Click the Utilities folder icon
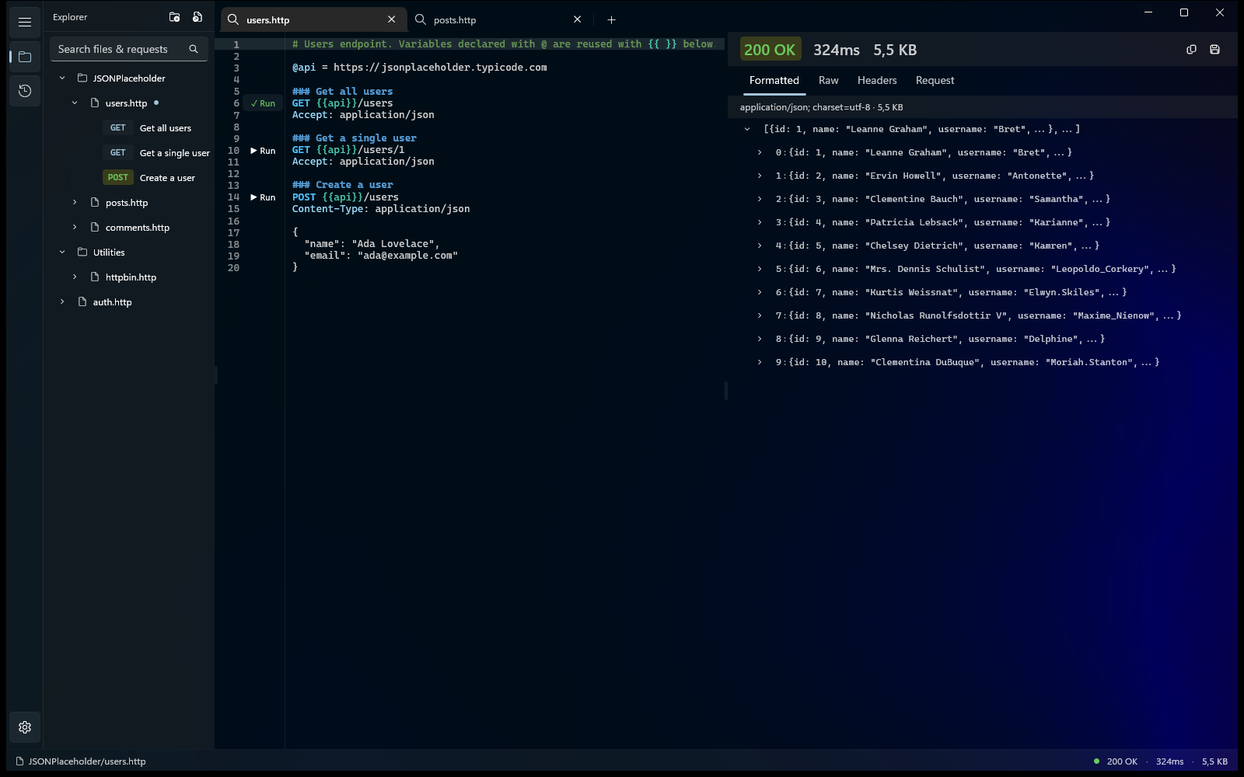This screenshot has width=1244, height=777. (82, 252)
